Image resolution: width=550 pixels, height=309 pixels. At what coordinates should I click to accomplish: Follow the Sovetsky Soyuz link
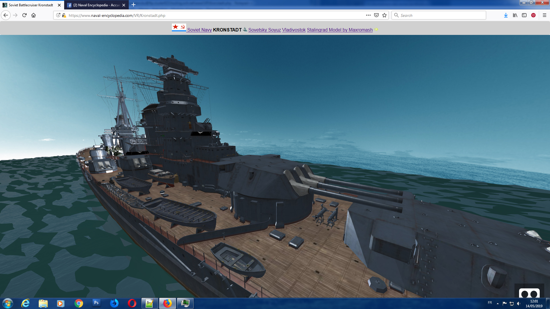264,30
